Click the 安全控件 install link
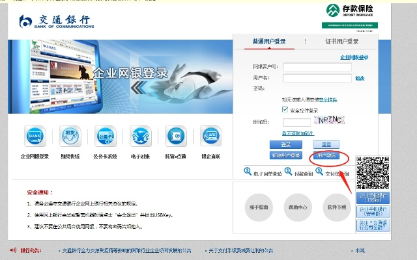 point(328,99)
